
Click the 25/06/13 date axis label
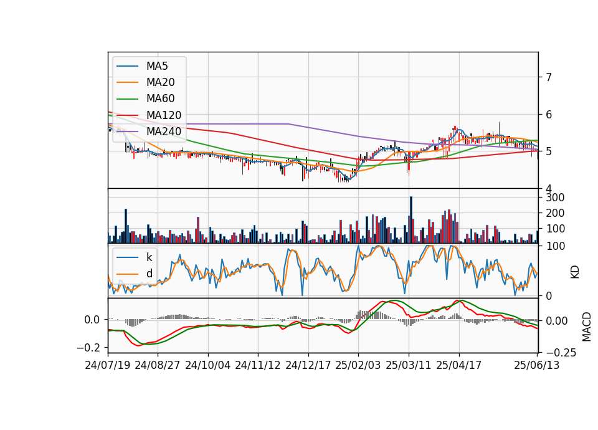tap(537, 365)
